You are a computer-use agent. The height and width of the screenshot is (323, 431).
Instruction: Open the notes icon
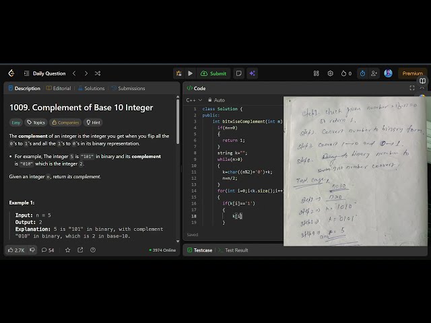pos(239,73)
